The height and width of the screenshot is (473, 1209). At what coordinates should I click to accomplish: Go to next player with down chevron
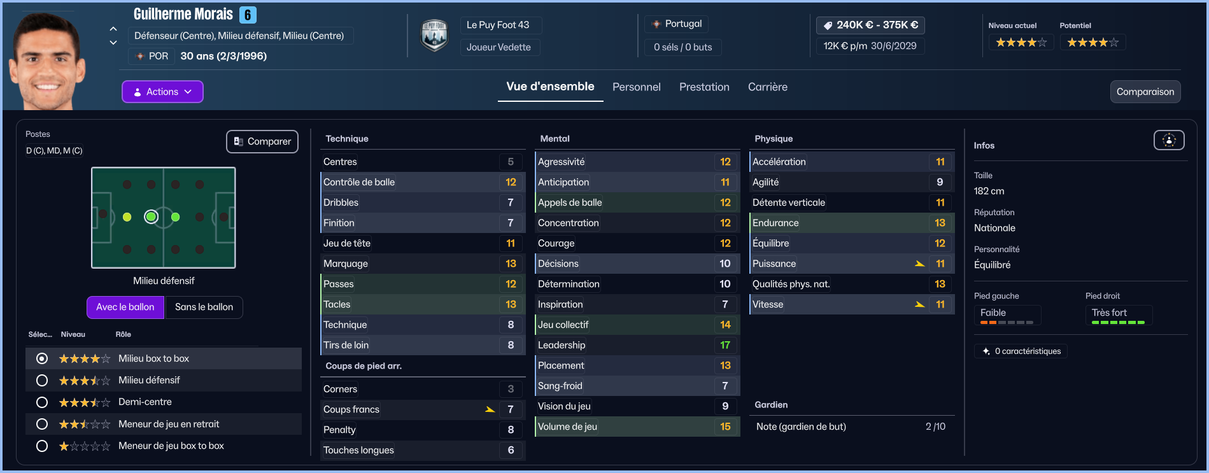point(113,43)
